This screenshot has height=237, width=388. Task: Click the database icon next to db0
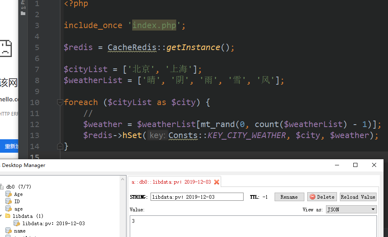2,187
